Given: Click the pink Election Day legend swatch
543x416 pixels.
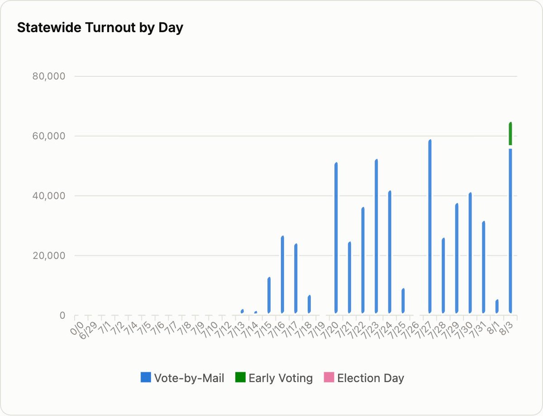Looking at the screenshot, I should pyautogui.click(x=329, y=378).
